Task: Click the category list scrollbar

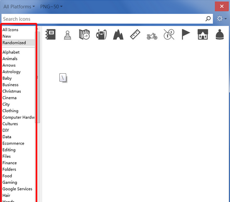Action: (39, 77)
